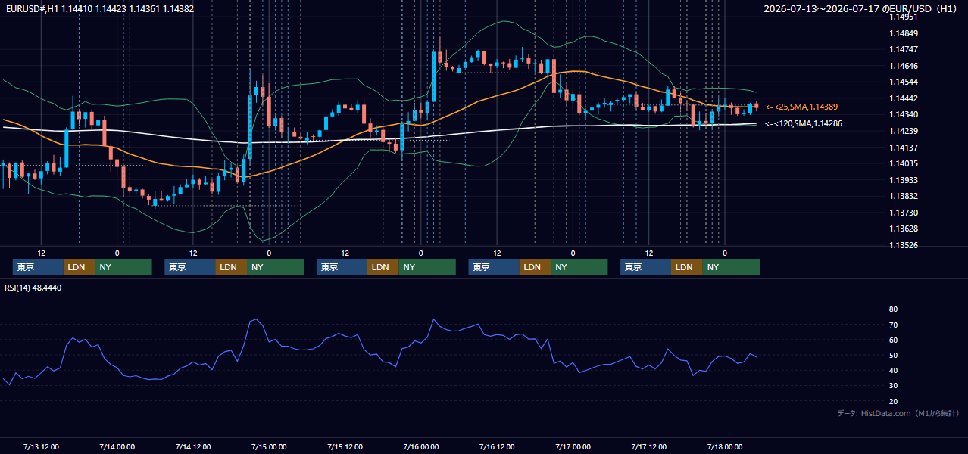Screen dimensions: 968x454
Task: Click the 7/13 12:00 time axis label
Action: point(42,446)
